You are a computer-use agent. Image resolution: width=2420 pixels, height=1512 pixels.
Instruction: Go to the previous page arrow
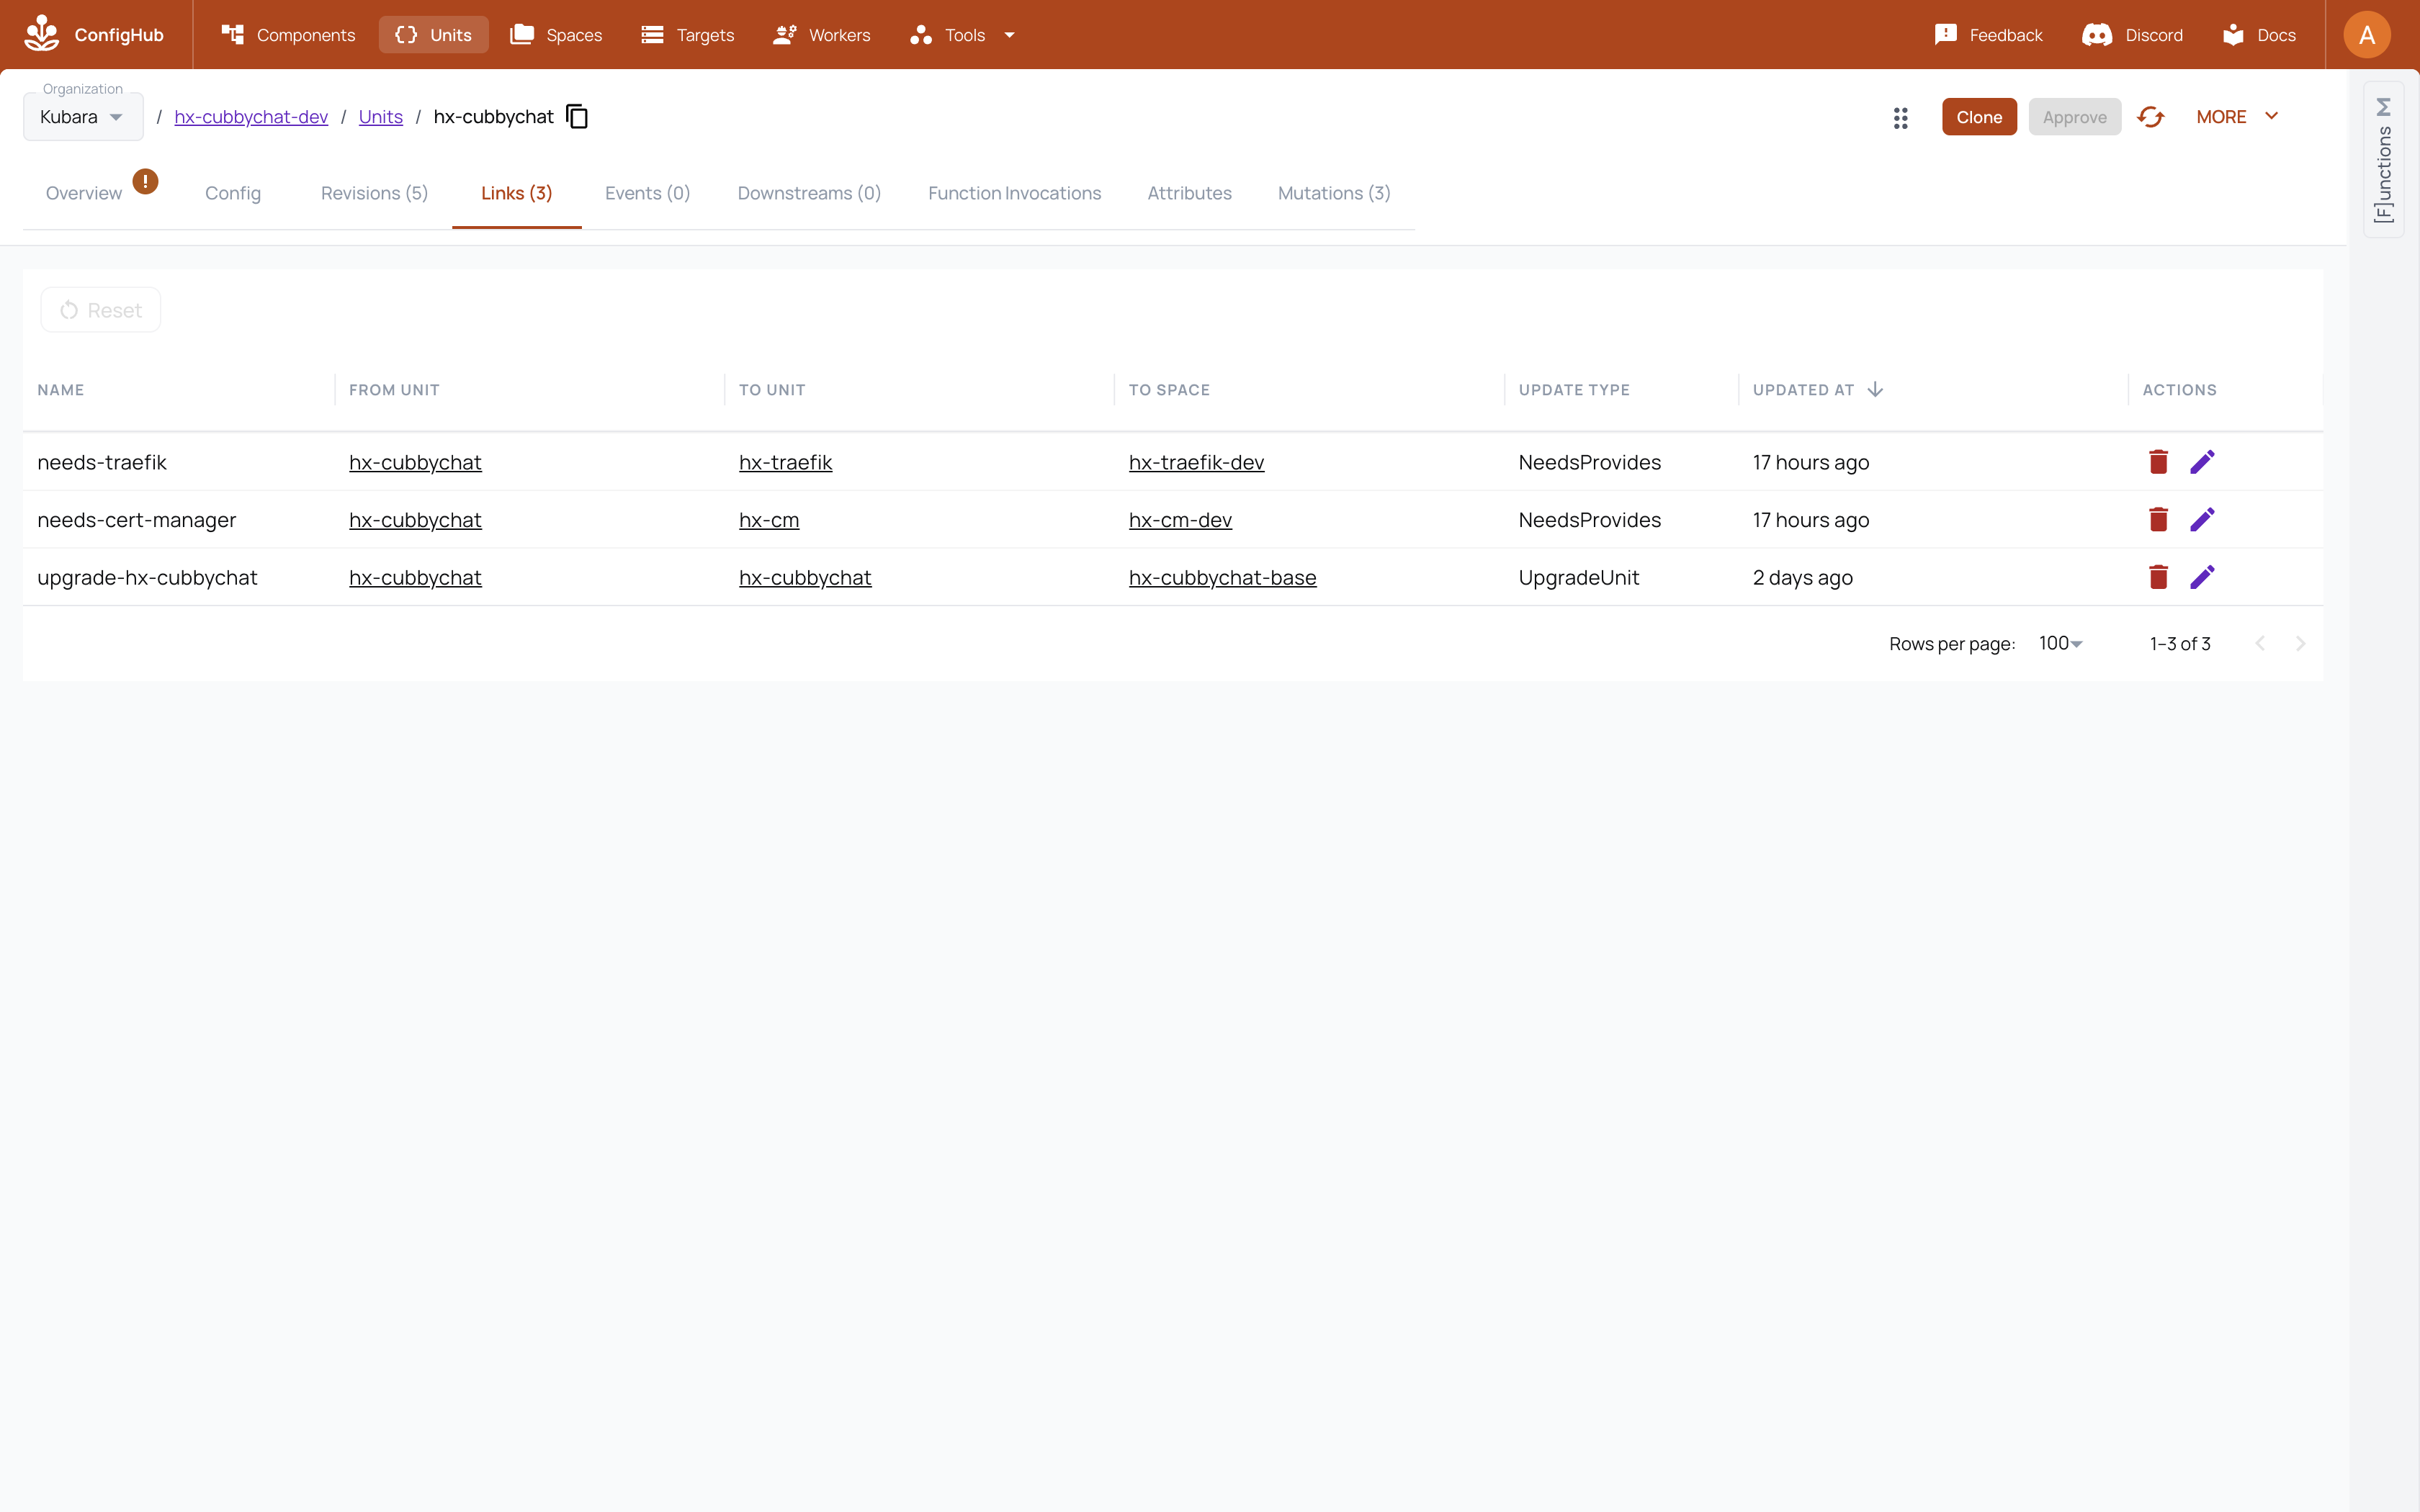tap(2260, 644)
